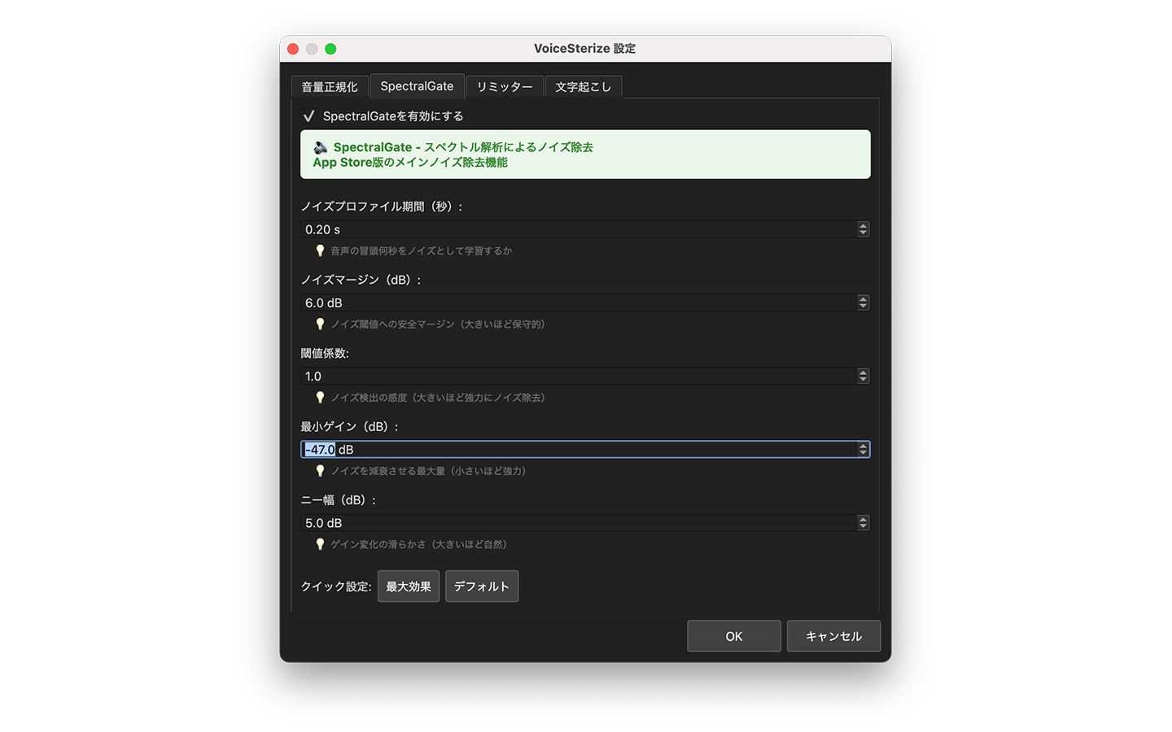The image size is (1172, 732).
Task: Open the 文字起こし tab
Action: tap(583, 86)
